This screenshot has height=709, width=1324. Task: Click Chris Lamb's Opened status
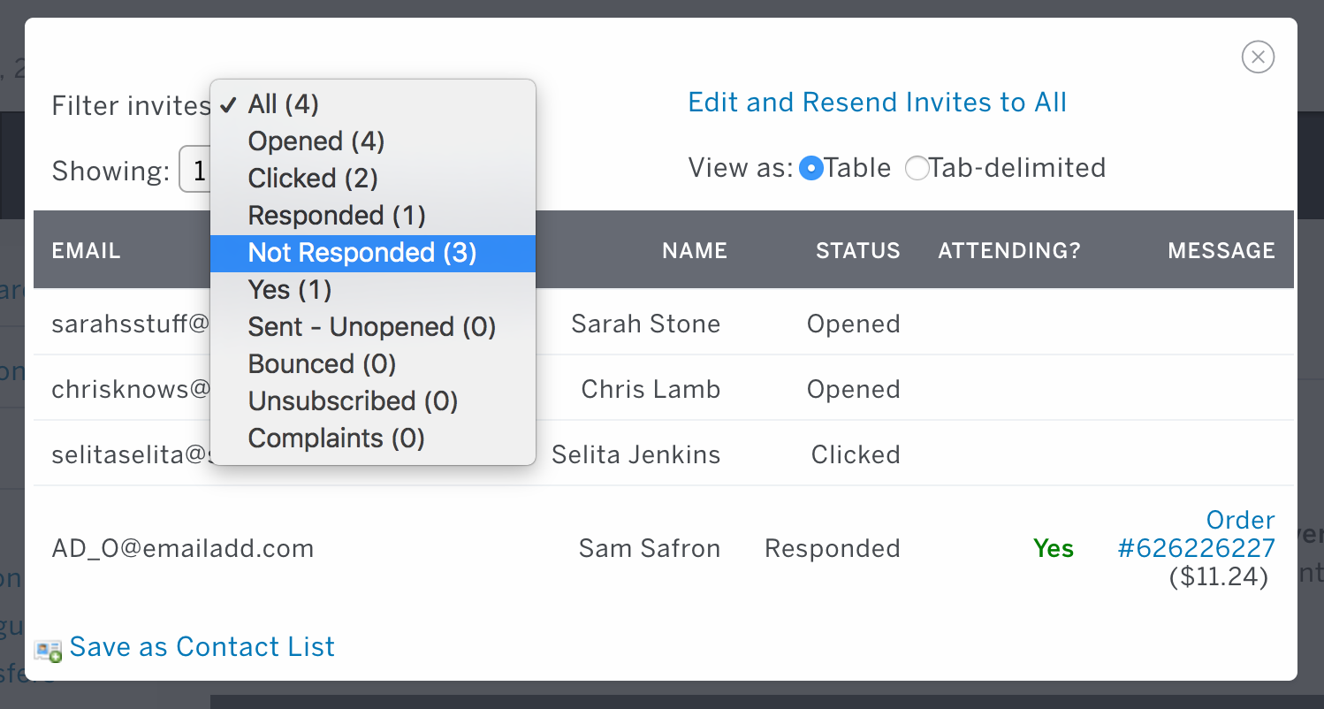[x=854, y=390]
